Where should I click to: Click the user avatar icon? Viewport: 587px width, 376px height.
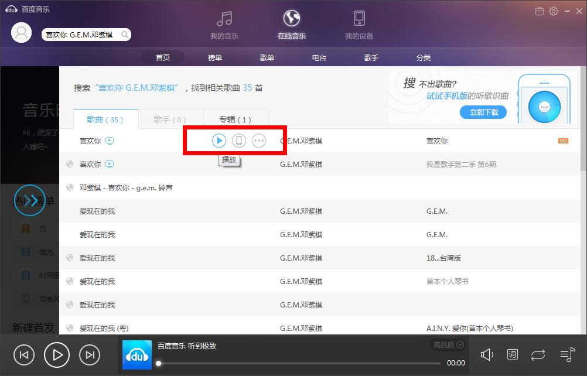[21, 33]
